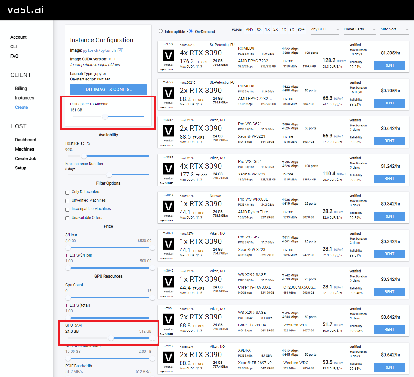Open Create Job page
Screen dimensions: 414x377
tap(26, 158)
